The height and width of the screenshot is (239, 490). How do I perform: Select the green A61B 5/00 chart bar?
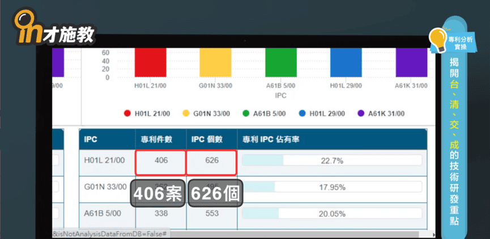281,62
